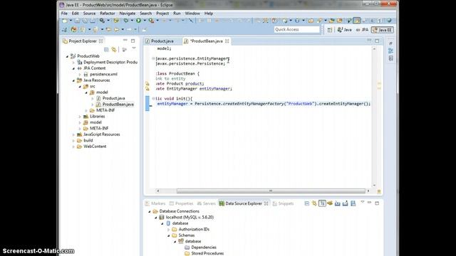
Task: Toggle Link with Editor in Data Source Explorer
Action: [x=314, y=203]
